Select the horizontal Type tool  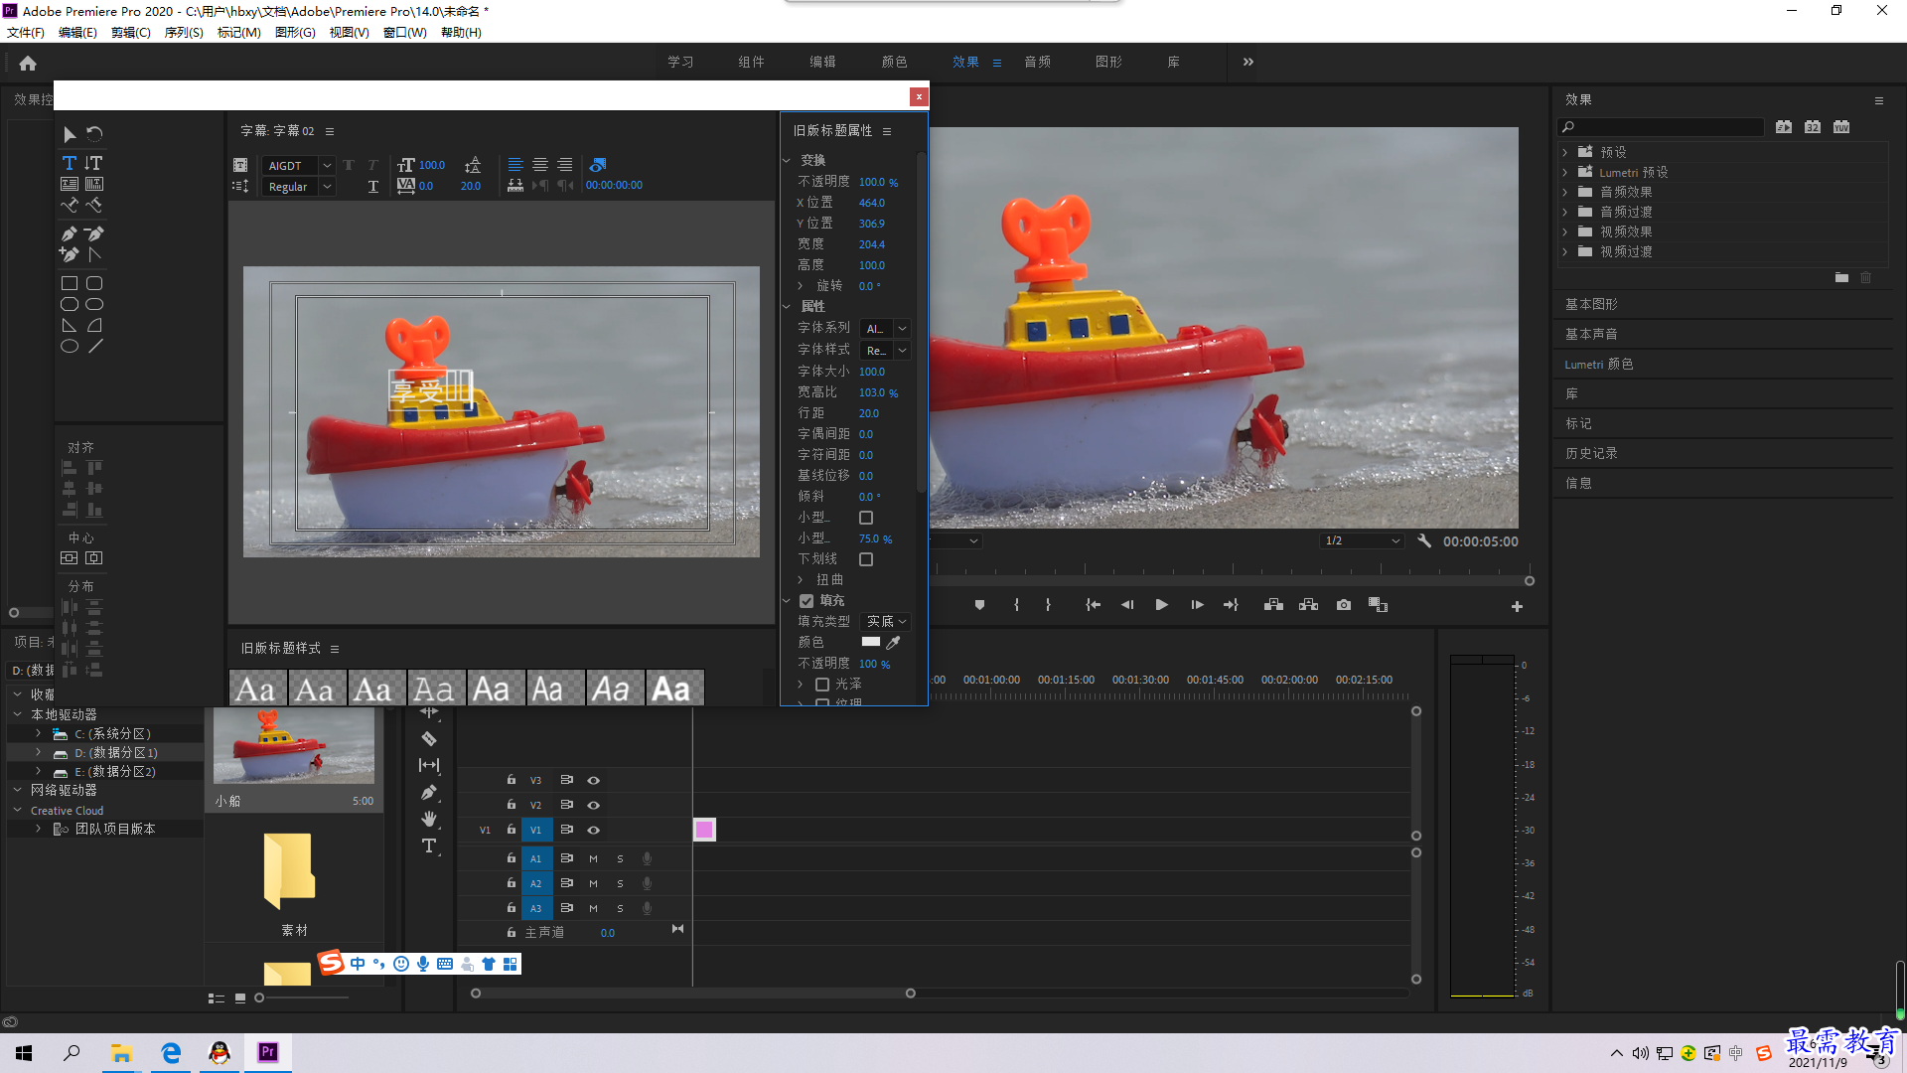click(70, 163)
